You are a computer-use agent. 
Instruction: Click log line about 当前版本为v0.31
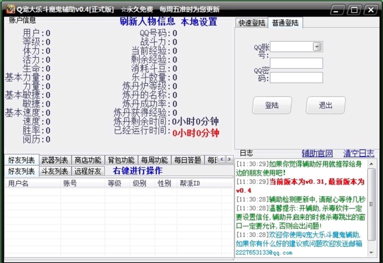(301, 186)
